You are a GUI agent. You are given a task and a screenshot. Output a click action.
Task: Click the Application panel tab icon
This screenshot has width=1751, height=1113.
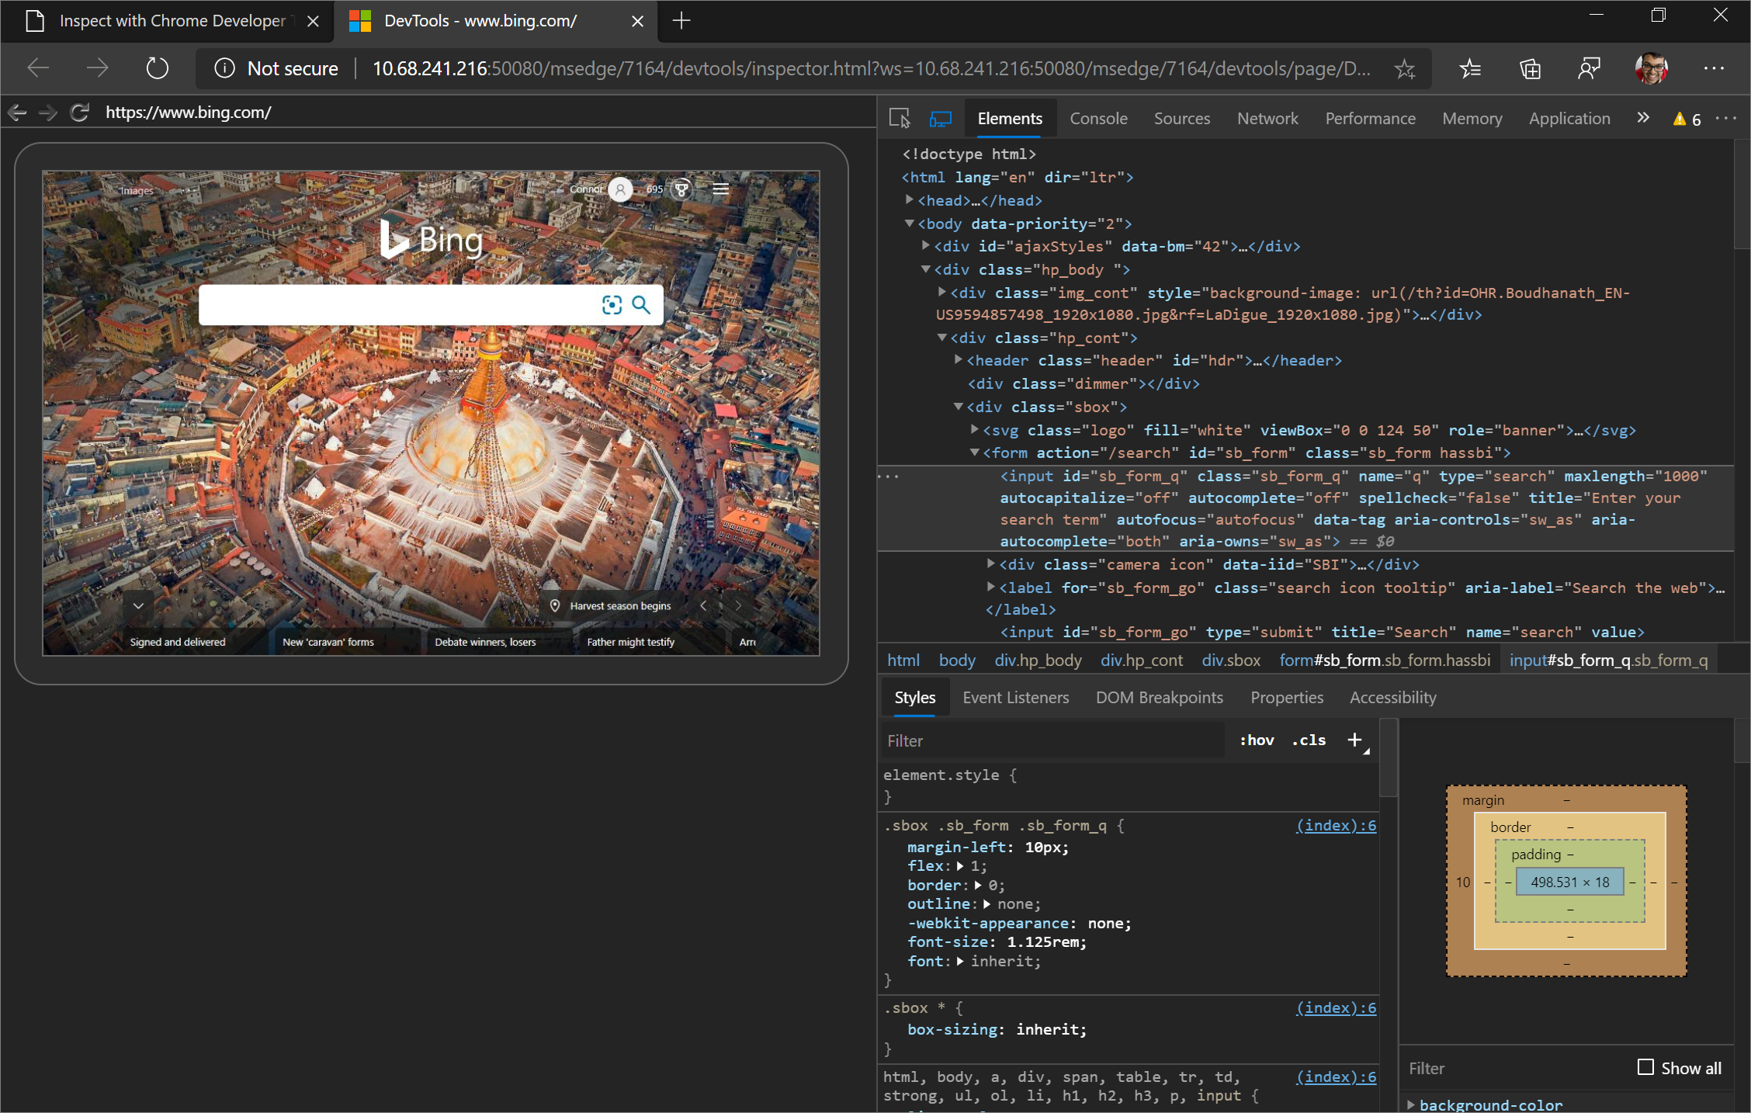(1569, 117)
